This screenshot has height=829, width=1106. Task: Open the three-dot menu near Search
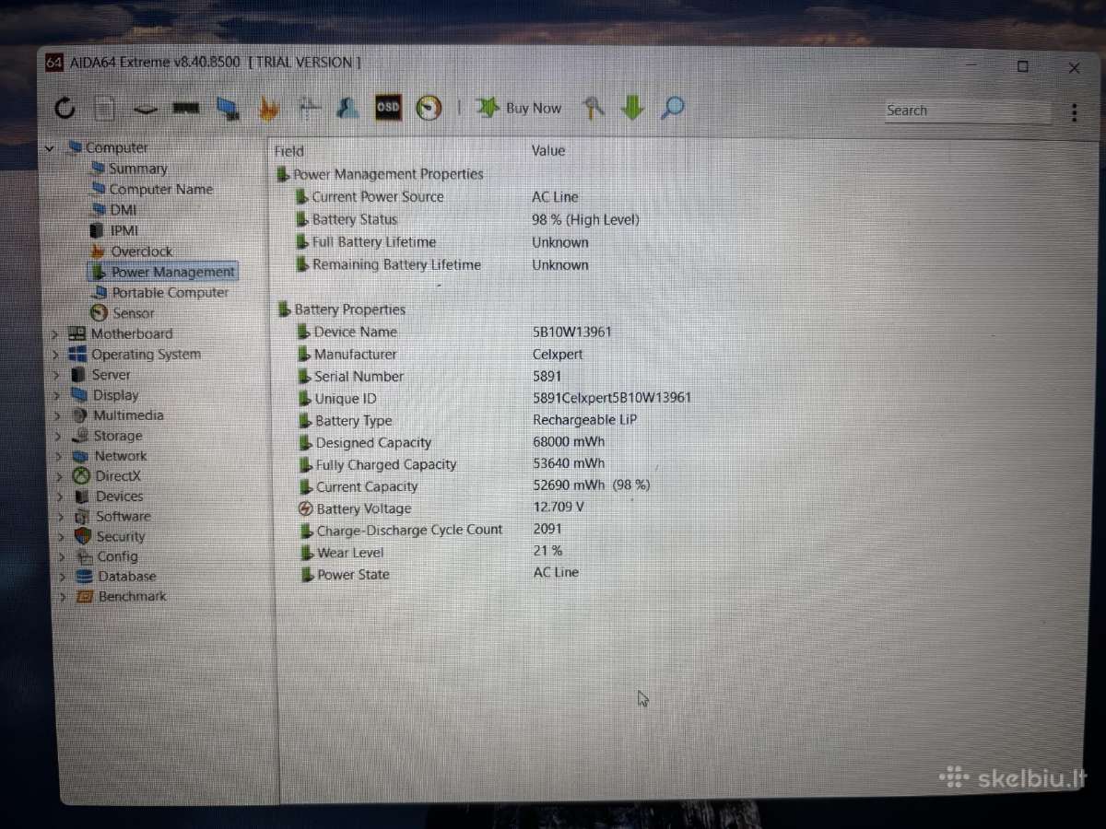click(x=1074, y=112)
